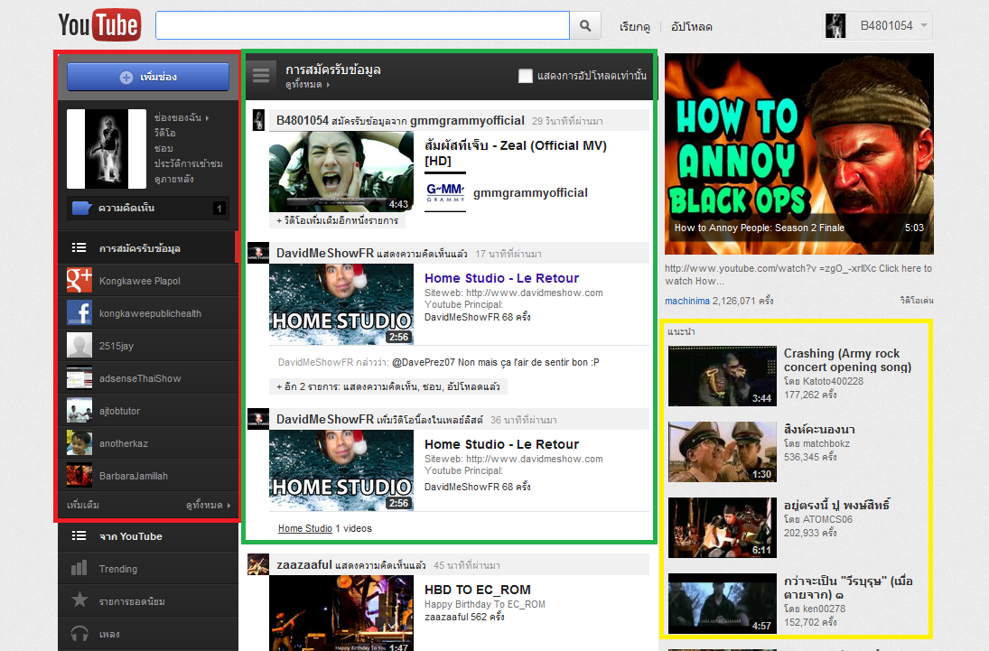Viewport: 989px width, 651px height.
Task: Select เพลง in the sidebar
Action: click(x=148, y=633)
